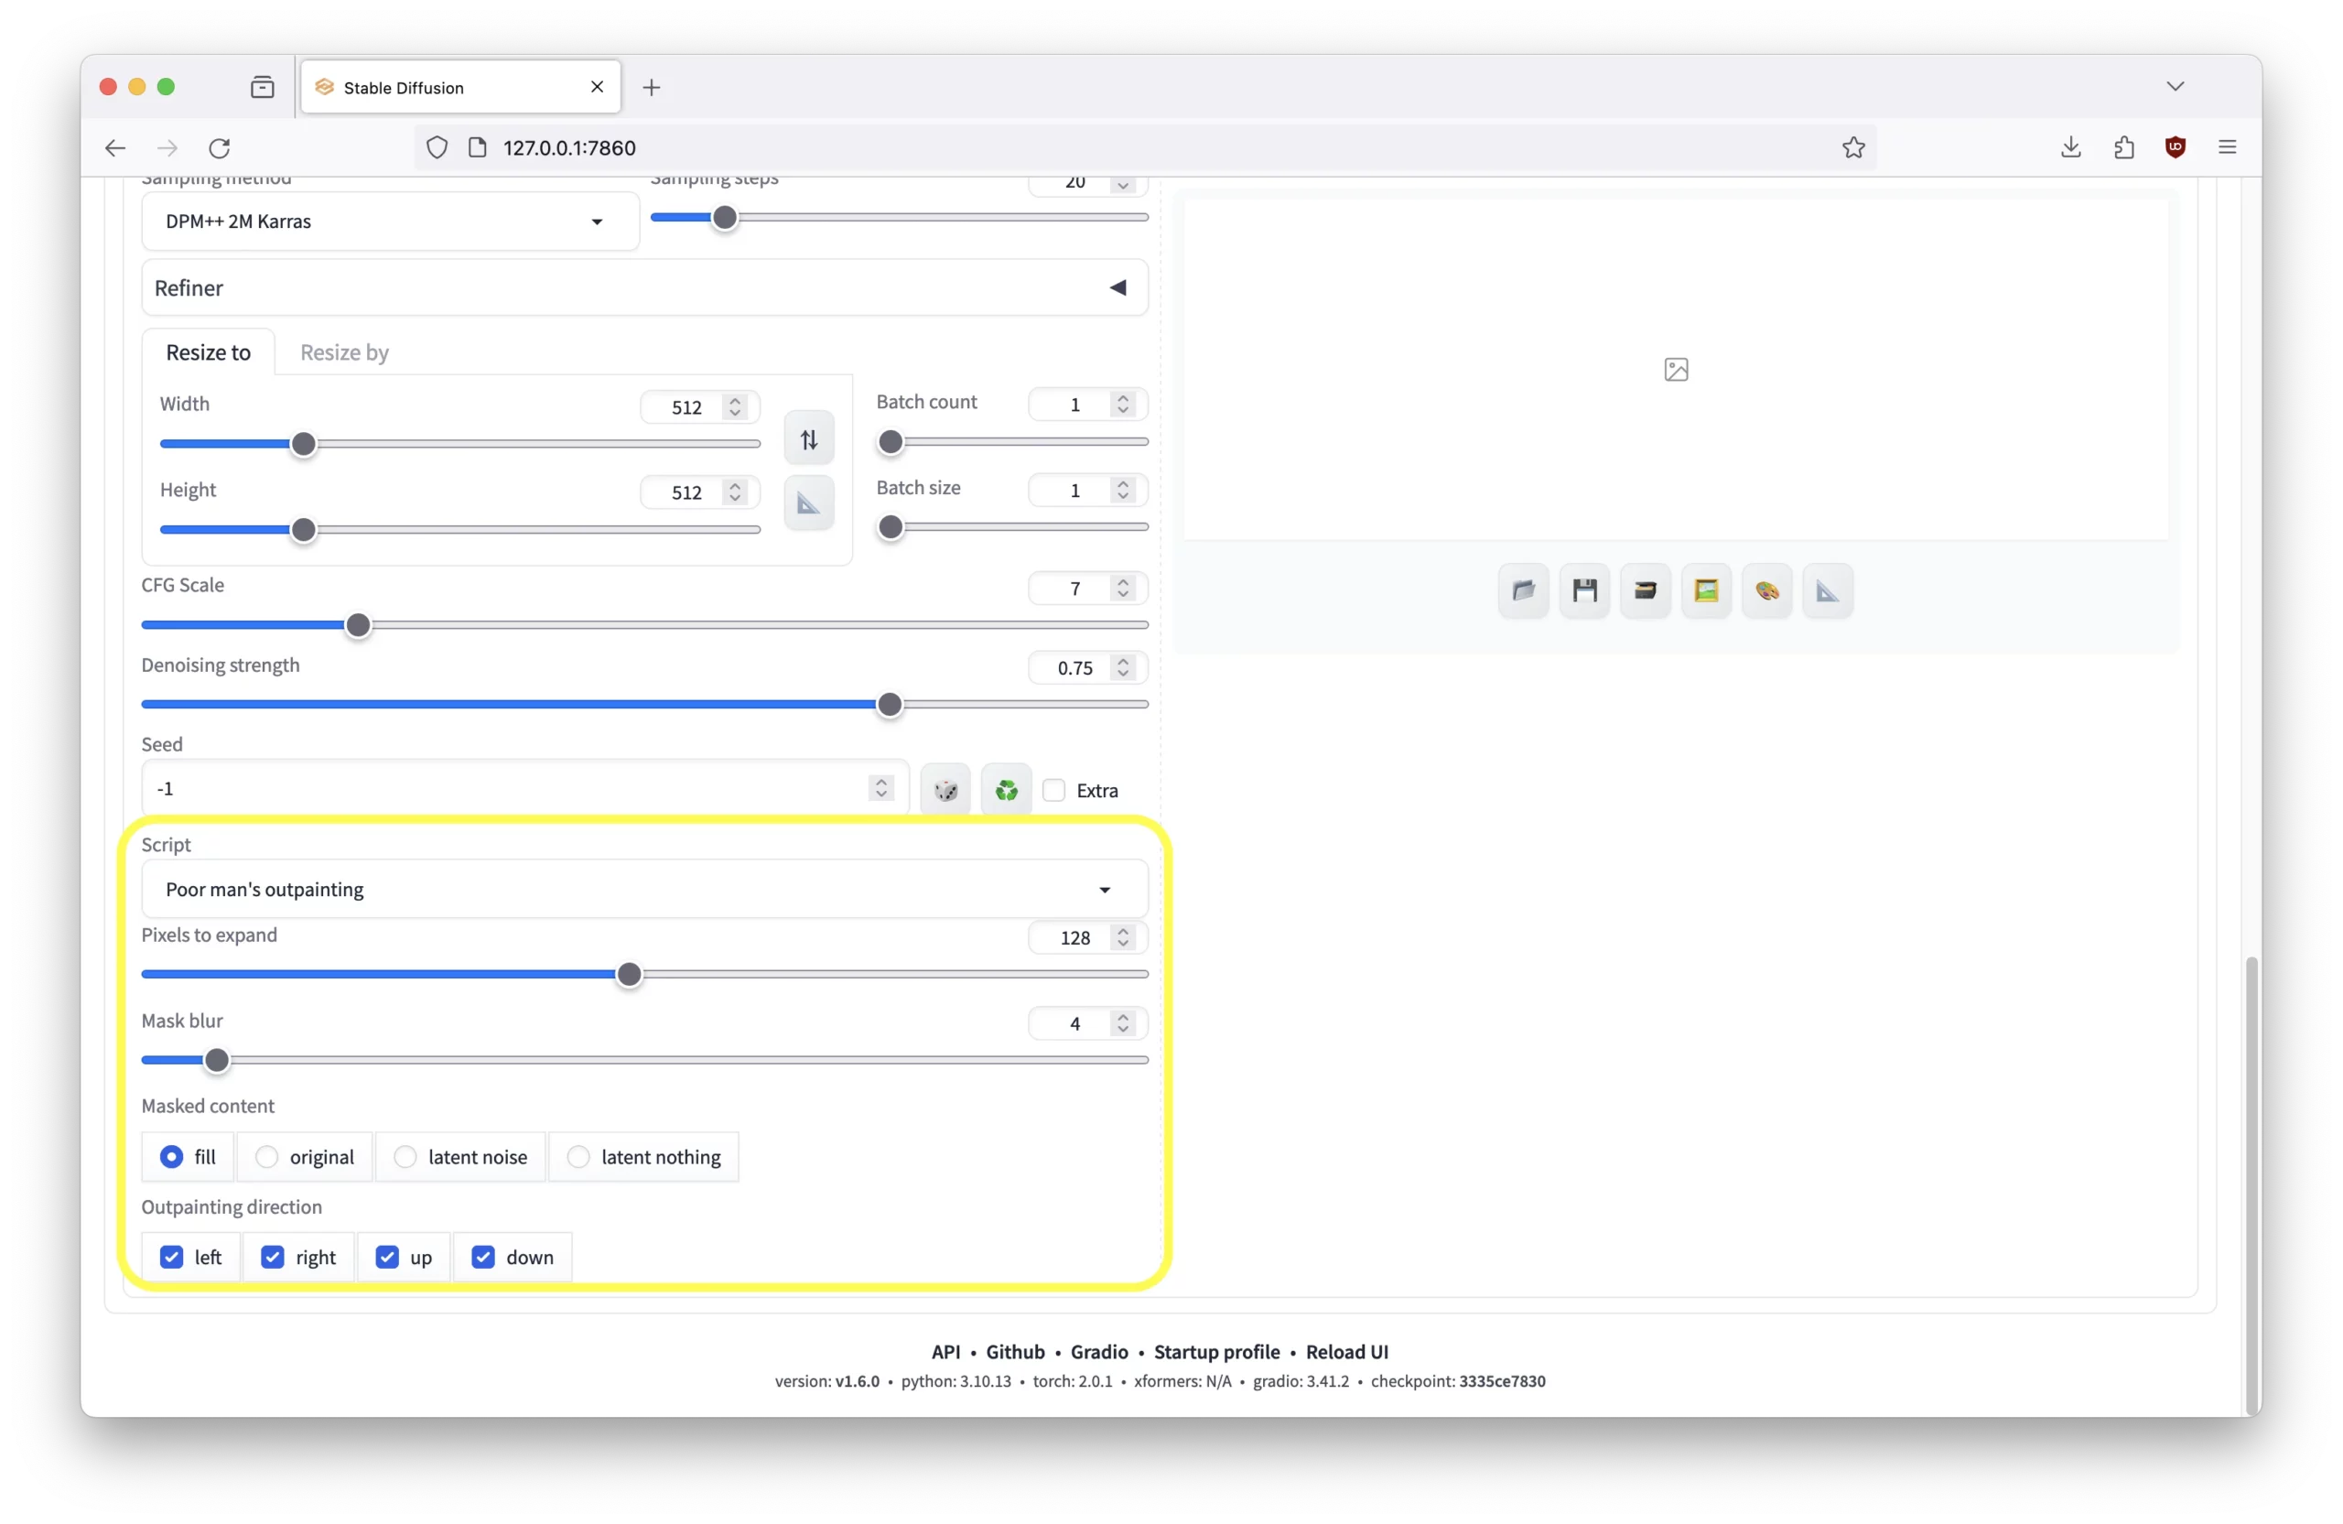This screenshot has height=1524, width=2343.
Task: Reload the page with the refresh icon
Action: (220, 147)
